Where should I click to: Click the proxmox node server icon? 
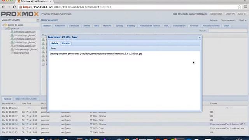point(9,28)
